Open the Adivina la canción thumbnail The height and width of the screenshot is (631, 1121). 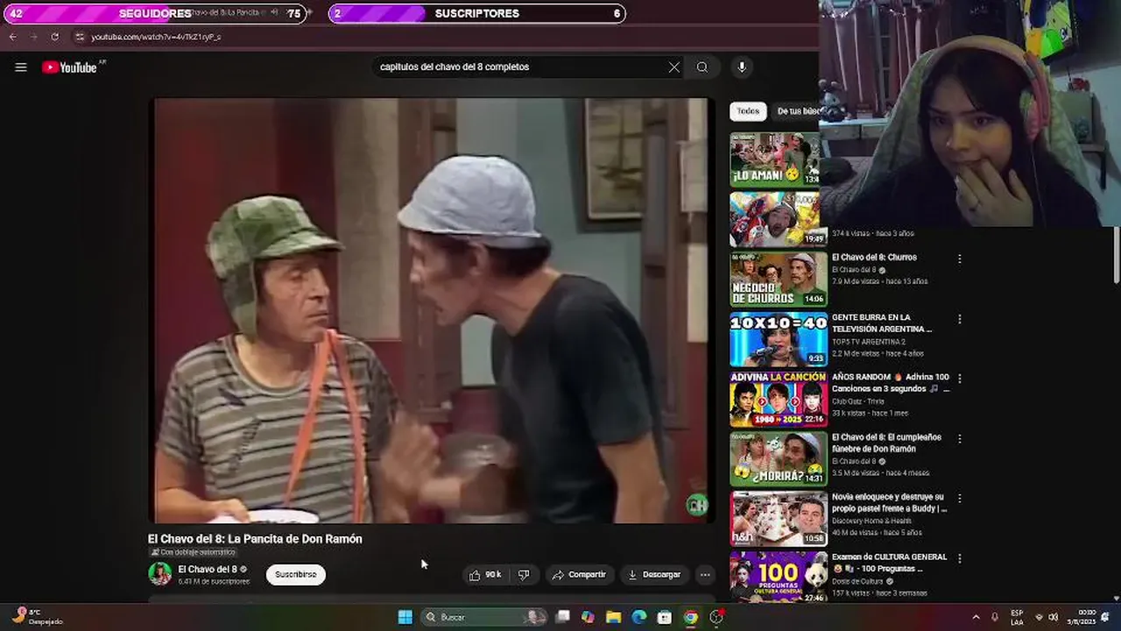778,399
